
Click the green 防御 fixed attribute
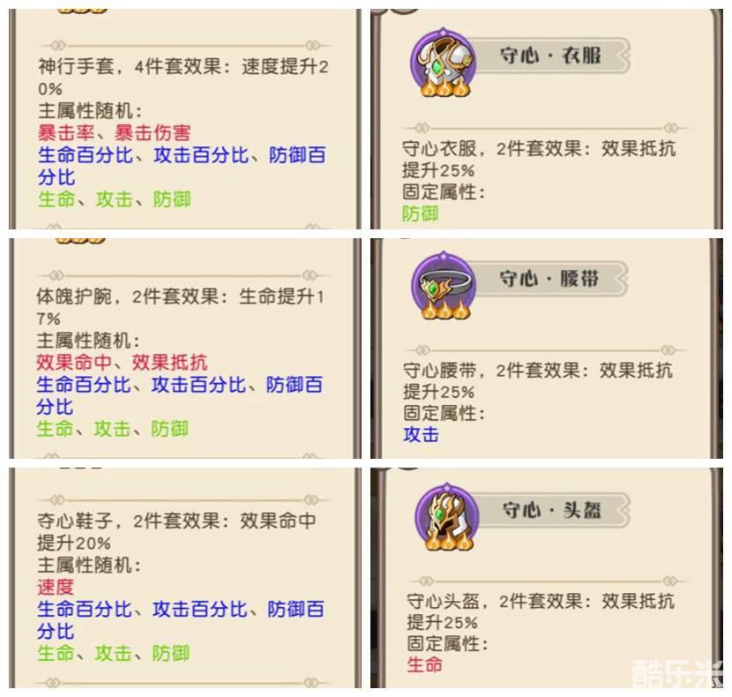tap(420, 214)
